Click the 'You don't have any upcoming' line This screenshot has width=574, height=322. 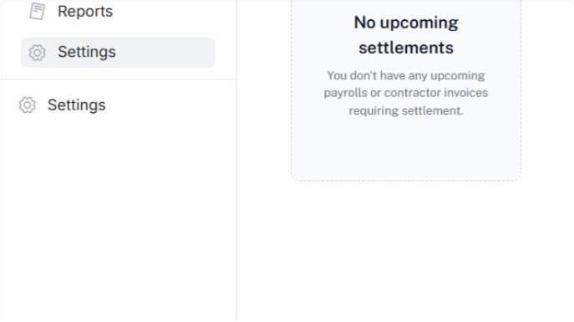(405, 76)
